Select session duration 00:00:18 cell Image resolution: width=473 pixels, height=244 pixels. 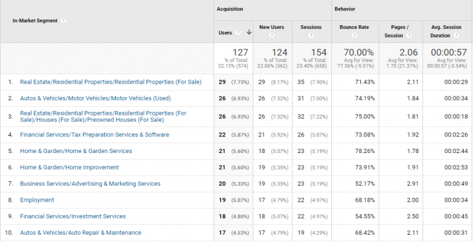point(456,117)
